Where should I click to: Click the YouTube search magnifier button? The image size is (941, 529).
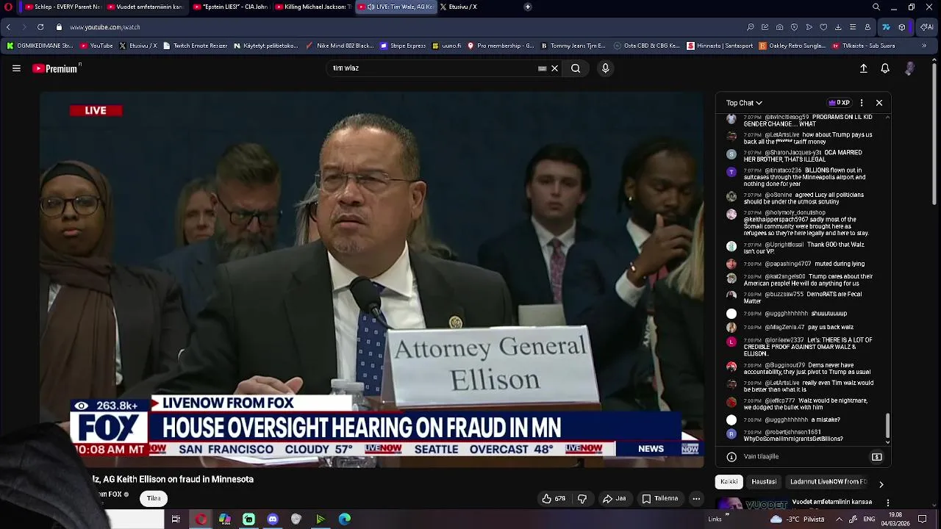click(x=576, y=68)
